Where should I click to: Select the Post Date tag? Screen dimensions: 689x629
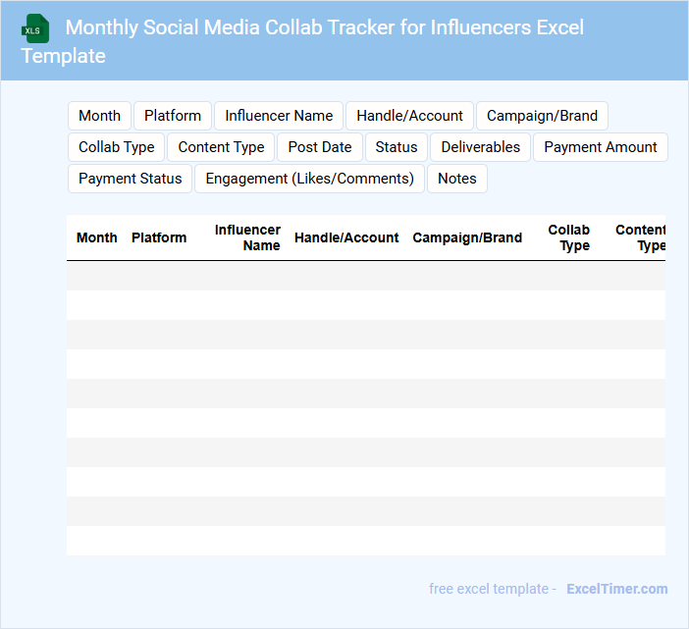click(320, 147)
